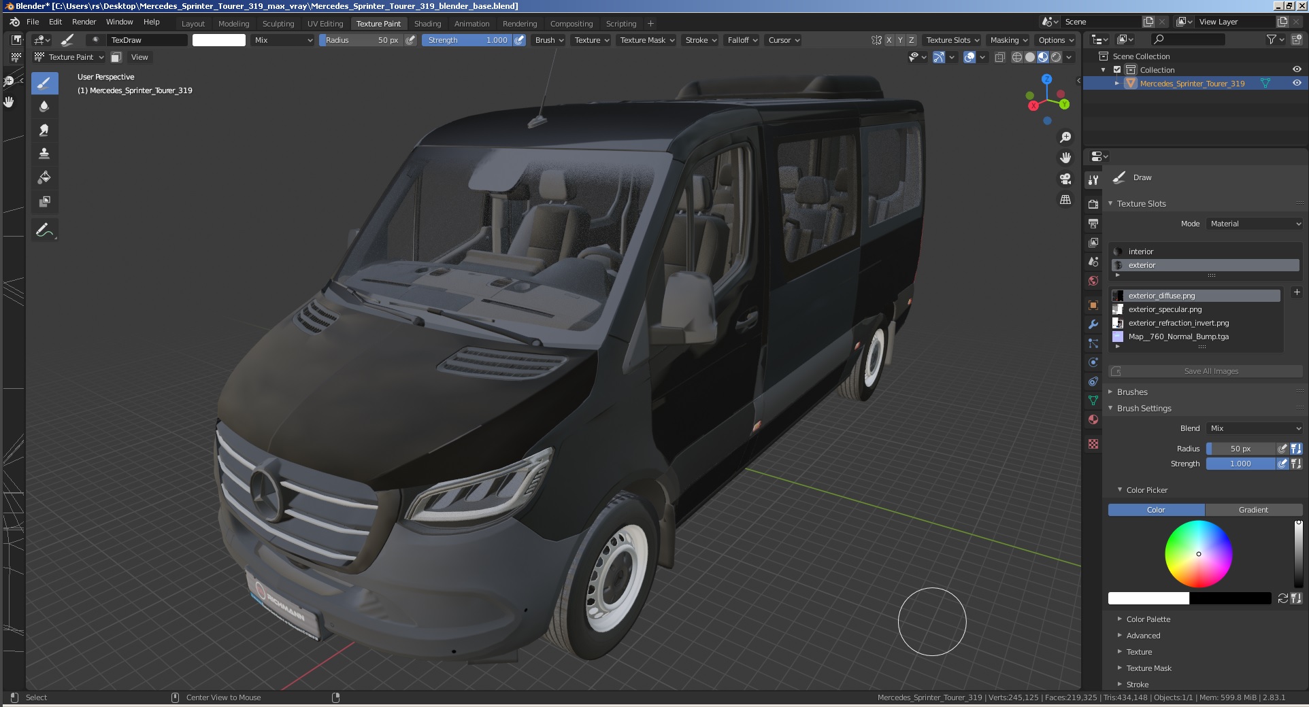Open Output properties tab
This screenshot has height=707, width=1309.
tap(1093, 223)
